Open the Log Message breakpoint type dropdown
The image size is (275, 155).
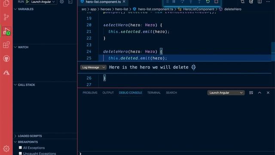point(93,67)
